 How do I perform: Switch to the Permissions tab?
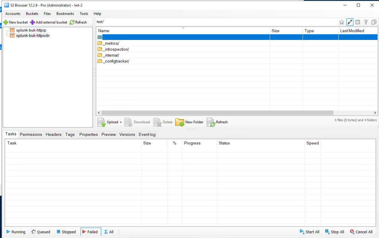tap(31, 134)
